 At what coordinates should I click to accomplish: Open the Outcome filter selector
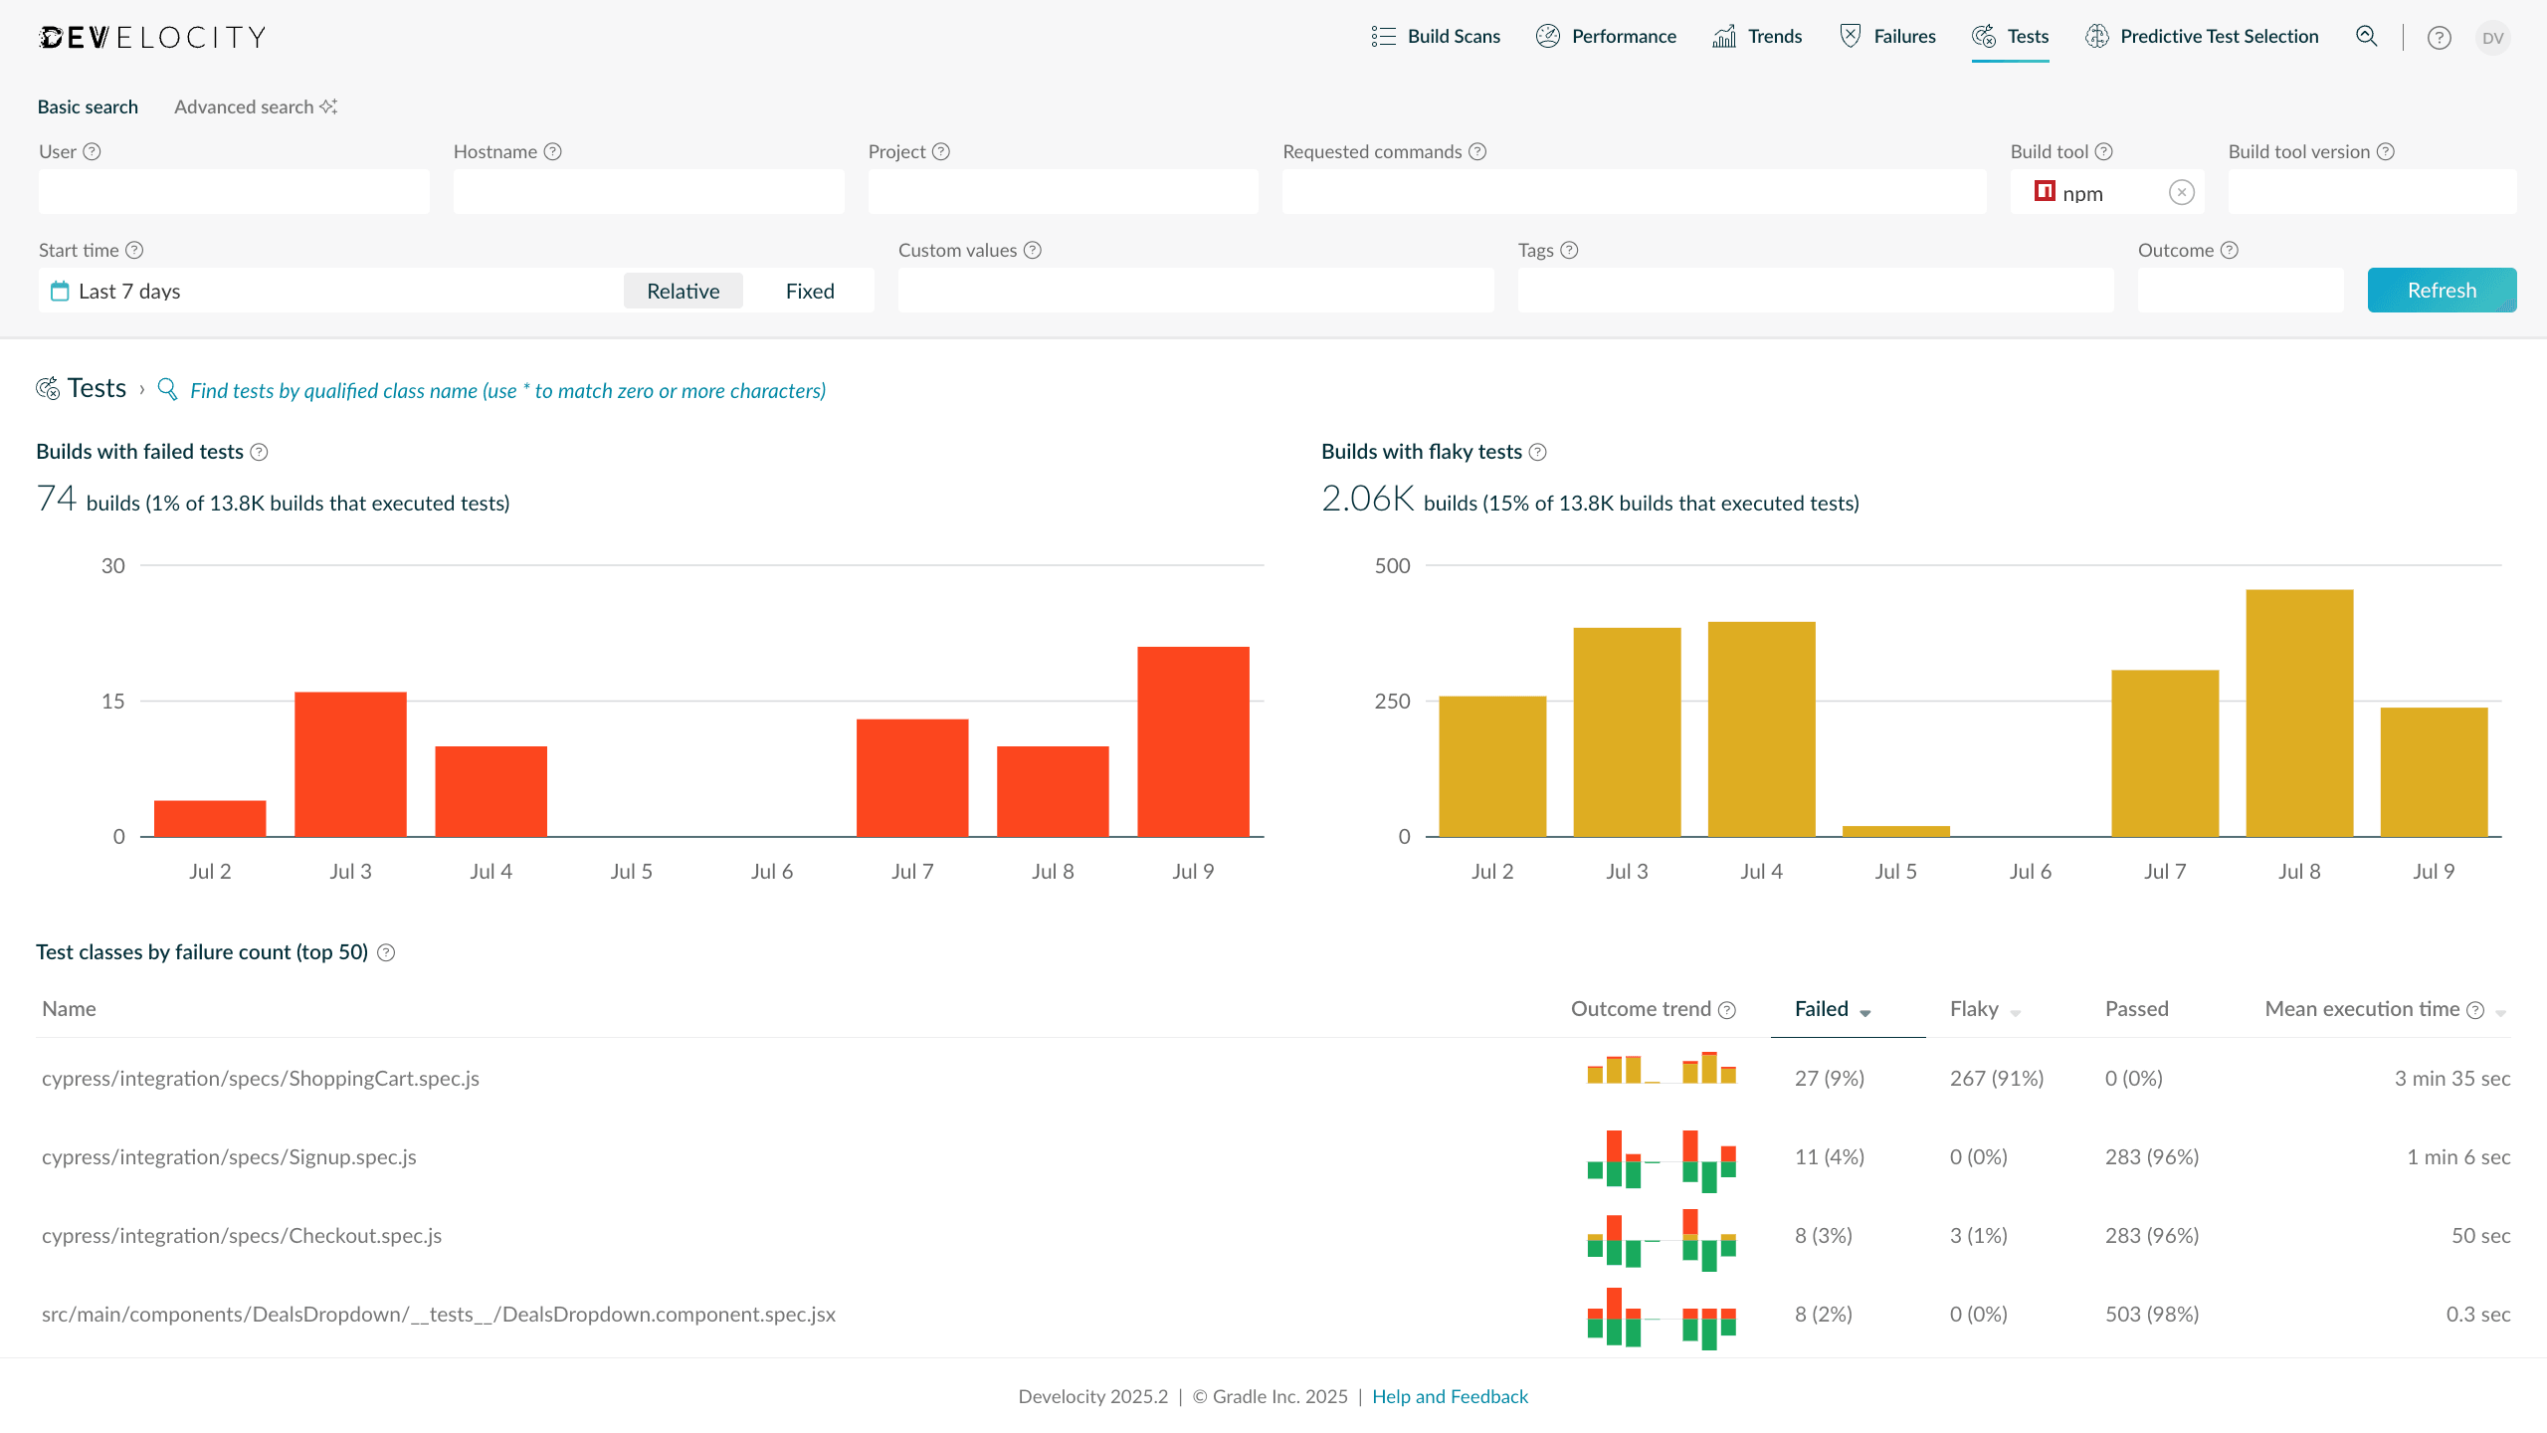coord(2241,290)
